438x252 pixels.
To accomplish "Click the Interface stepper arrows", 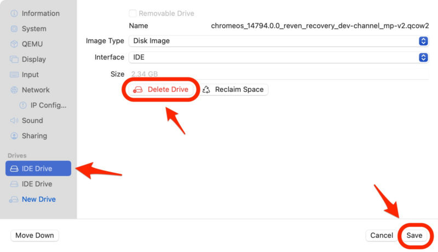I will point(423,57).
